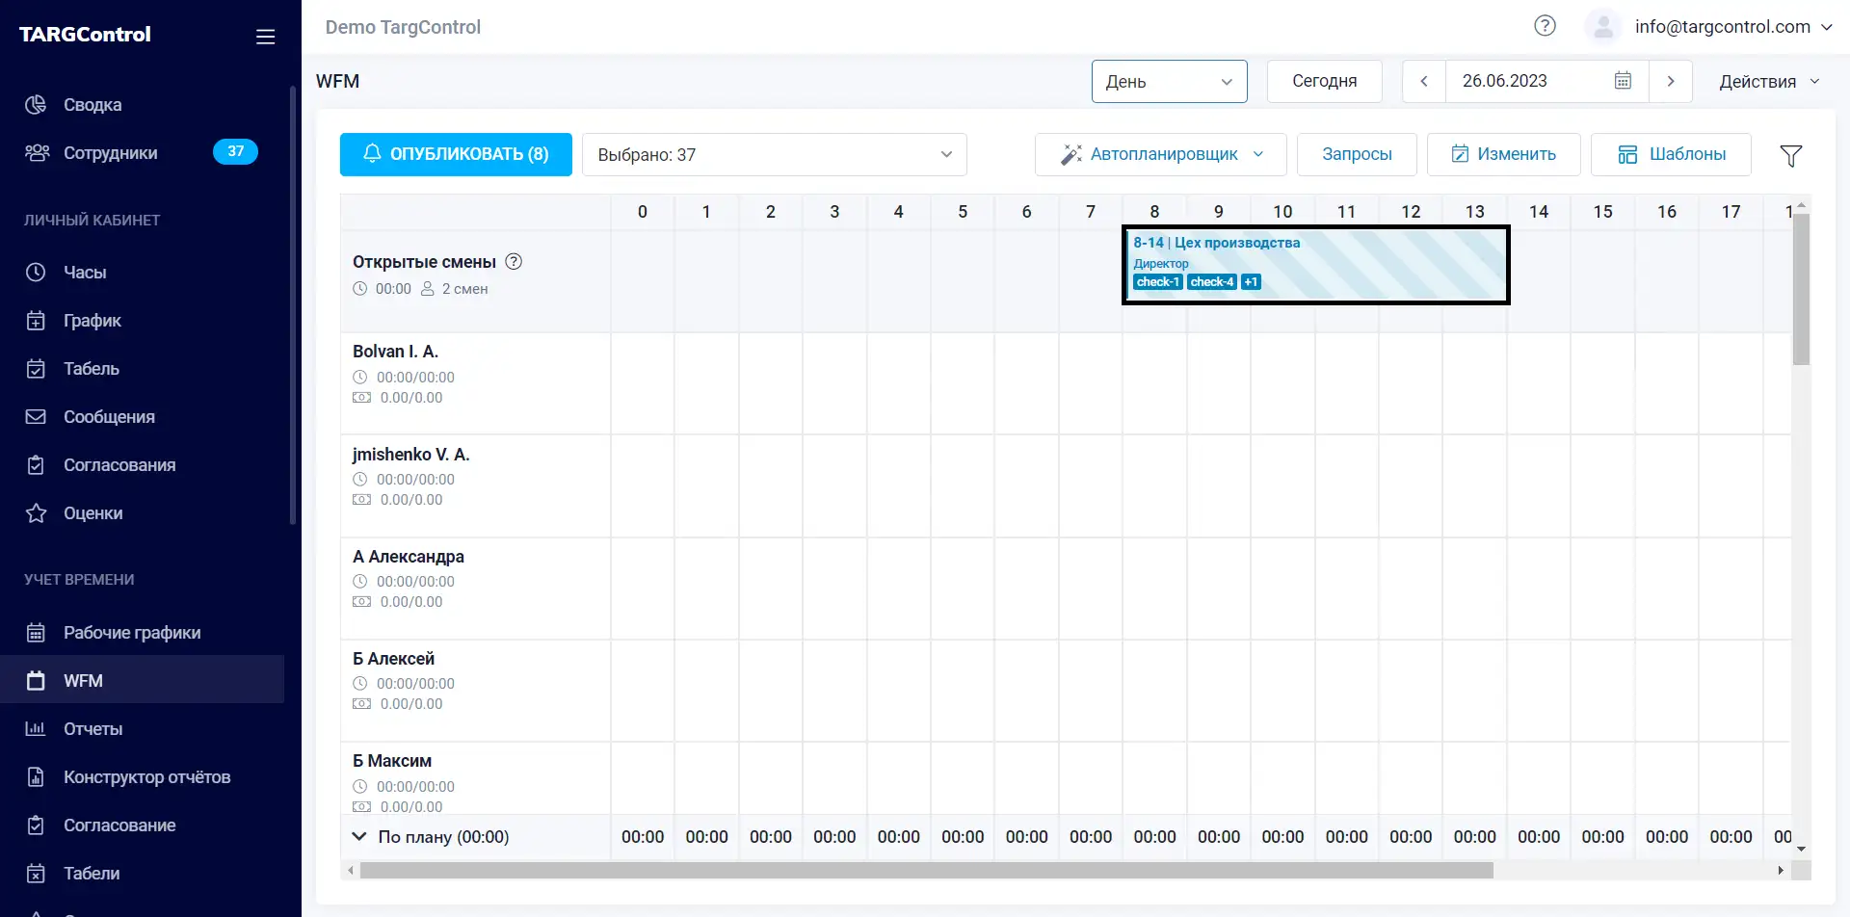Click the Сообщения envelope icon
The width and height of the screenshot is (1850, 917).
point(36,416)
